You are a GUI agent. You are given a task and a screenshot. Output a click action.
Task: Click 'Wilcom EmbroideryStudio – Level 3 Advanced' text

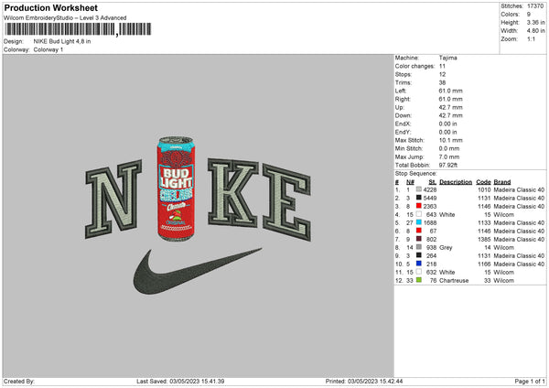pyautogui.click(x=65, y=18)
